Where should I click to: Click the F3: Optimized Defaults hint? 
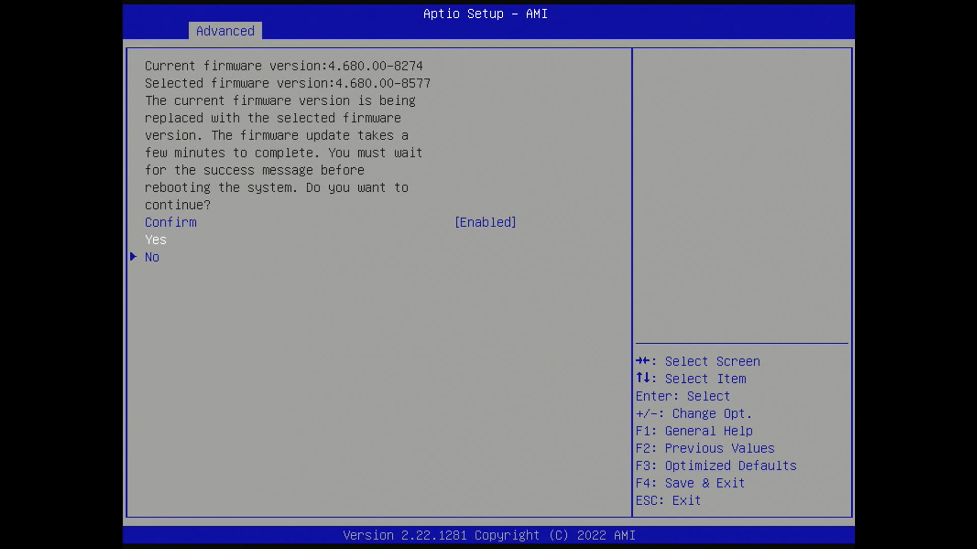pos(715,466)
